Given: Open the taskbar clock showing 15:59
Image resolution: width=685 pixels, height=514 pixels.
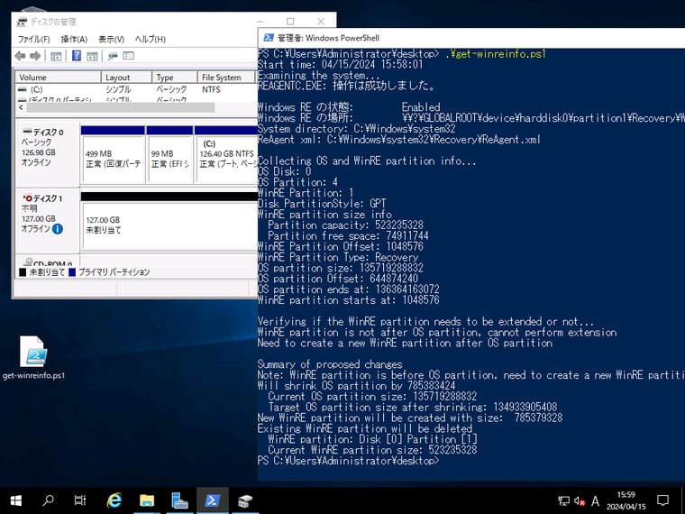Looking at the screenshot, I should click(626, 500).
